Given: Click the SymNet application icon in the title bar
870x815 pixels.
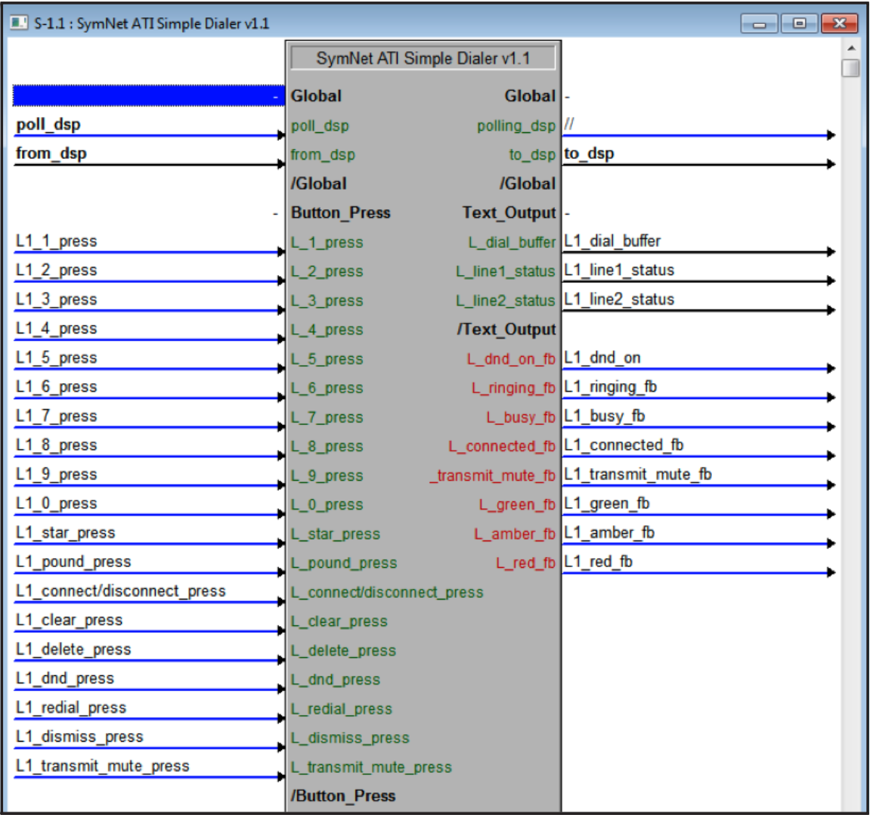Looking at the screenshot, I should [17, 23].
